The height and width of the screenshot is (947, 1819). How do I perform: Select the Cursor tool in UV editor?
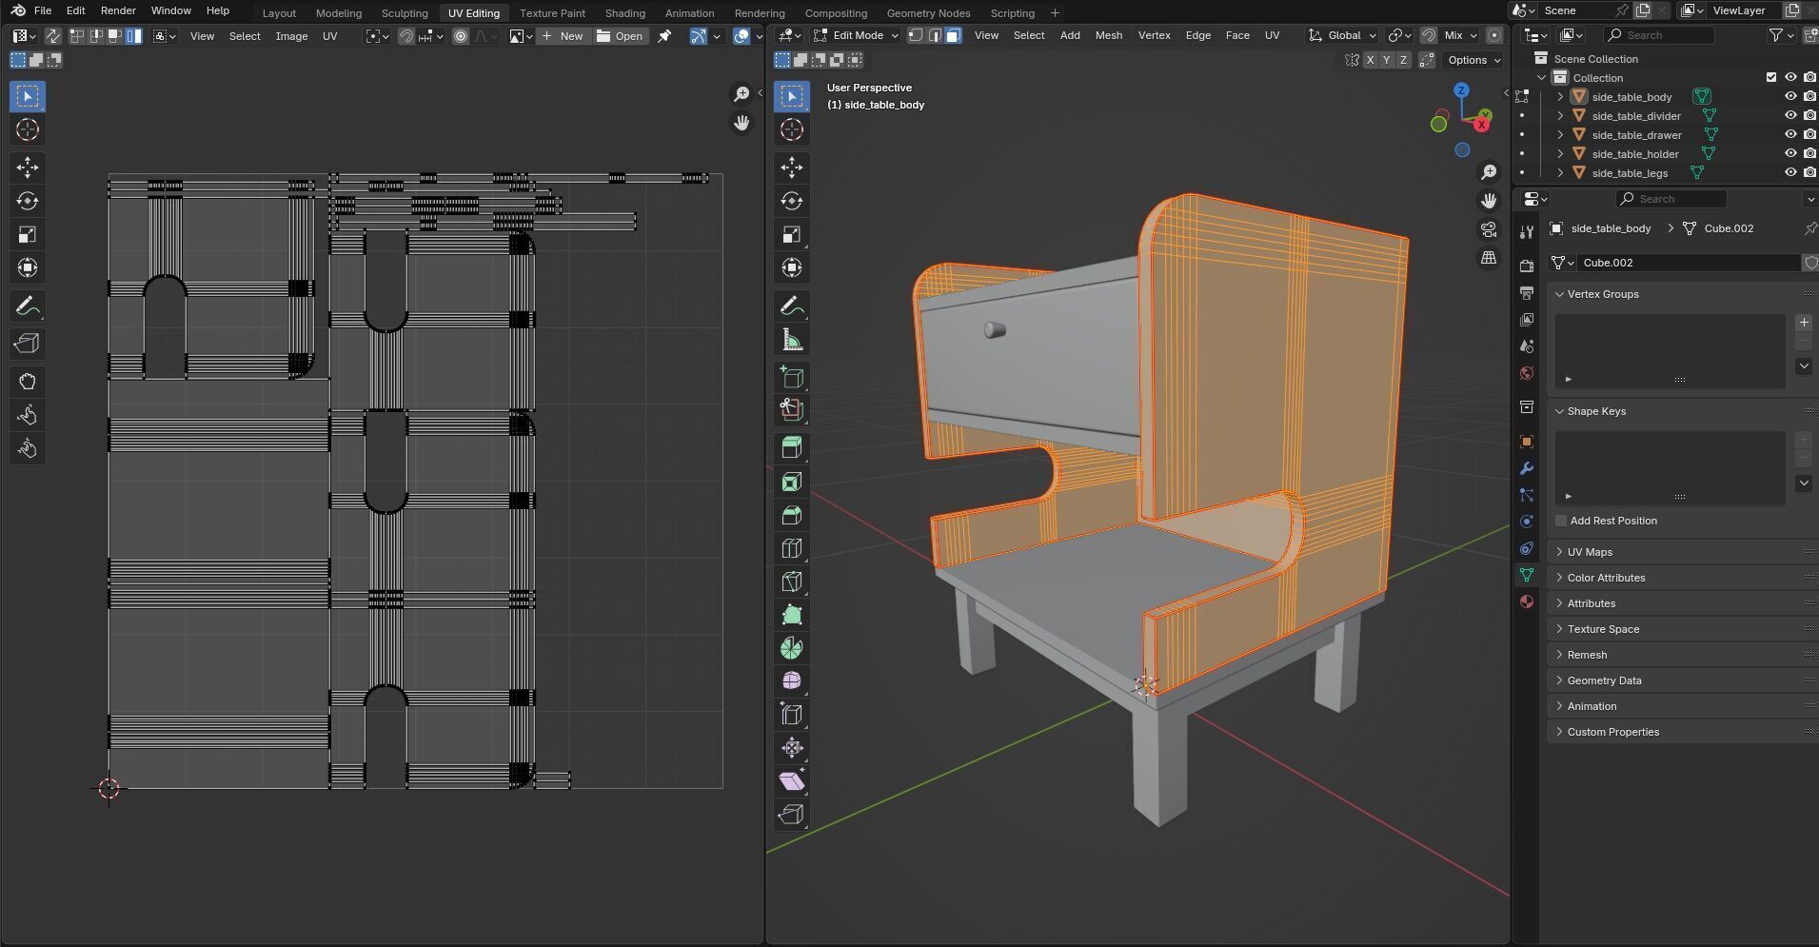click(28, 129)
